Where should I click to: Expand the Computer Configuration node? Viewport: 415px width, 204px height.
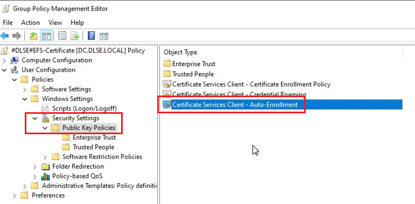click(x=4, y=61)
